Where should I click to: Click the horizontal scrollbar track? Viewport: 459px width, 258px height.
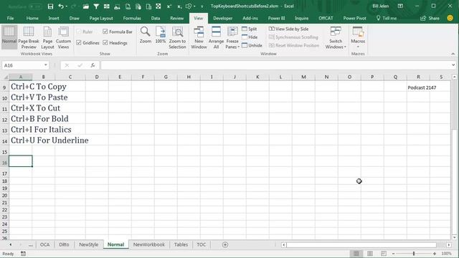click(x=361, y=245)
